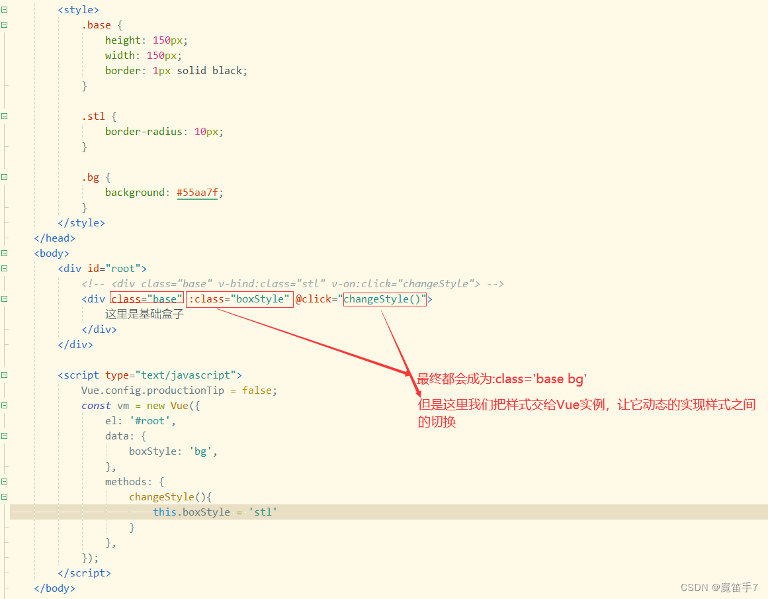Click the 'methods: {' line
Viewport: 768px width, 599px height.
coord(135,481)
